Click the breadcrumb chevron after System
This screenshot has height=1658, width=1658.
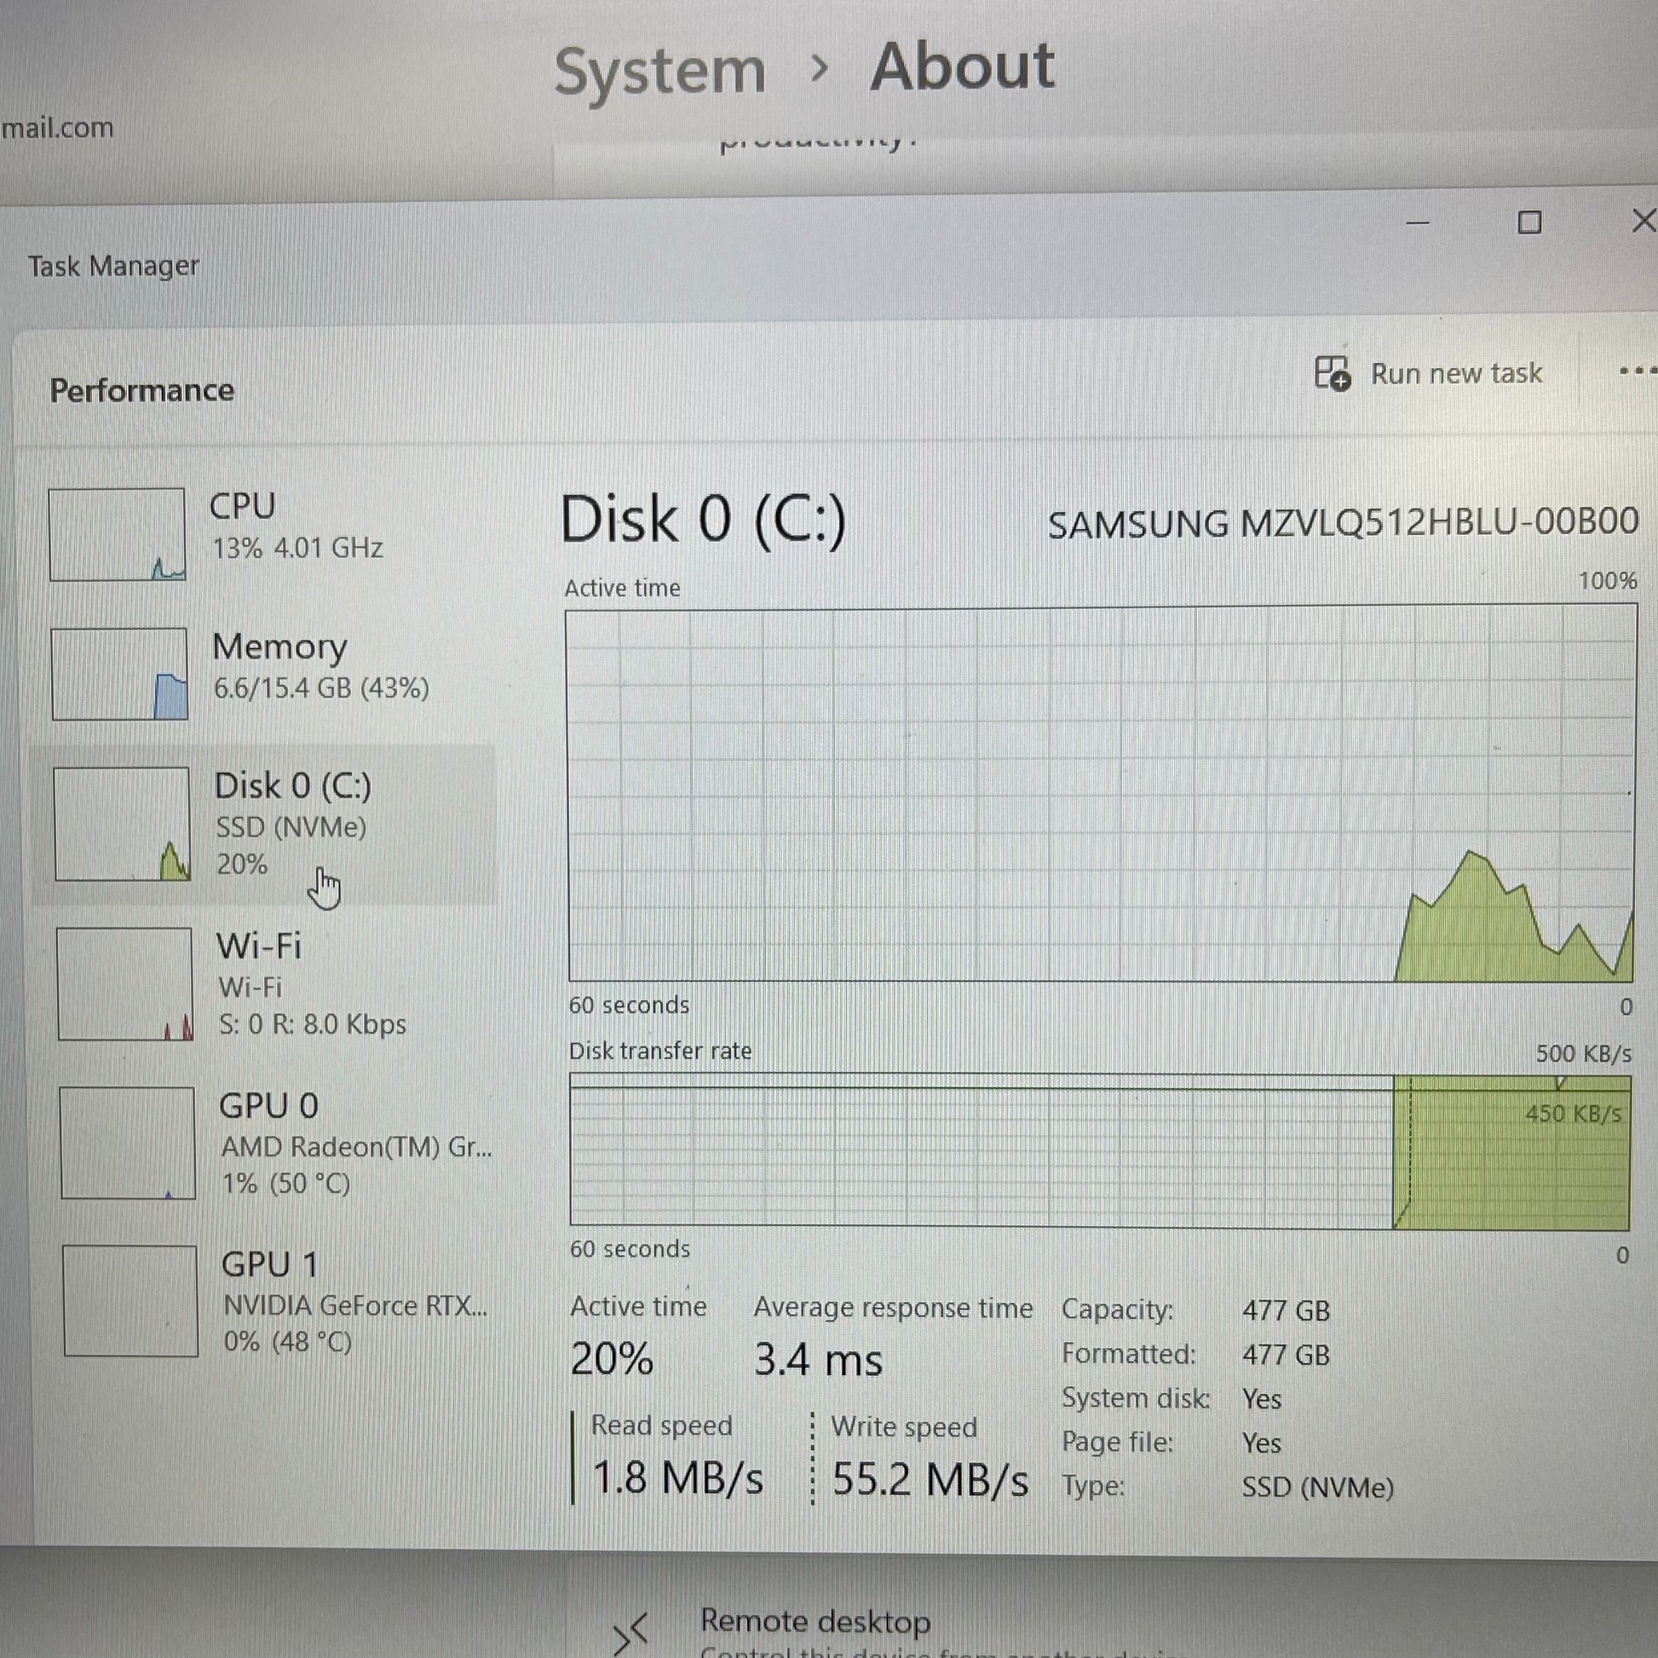point(820,69)
